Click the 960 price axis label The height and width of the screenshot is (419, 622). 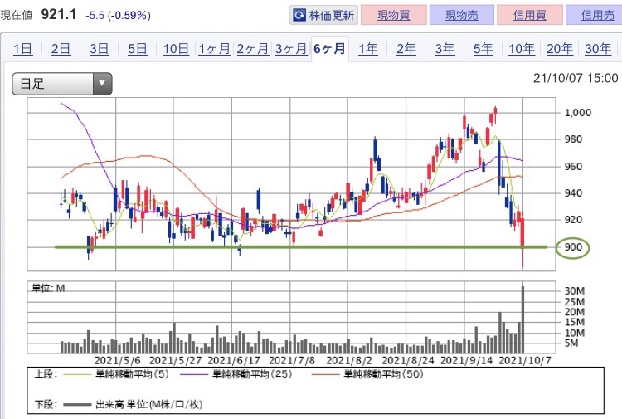pyautogui.click(x=573, y=166)
